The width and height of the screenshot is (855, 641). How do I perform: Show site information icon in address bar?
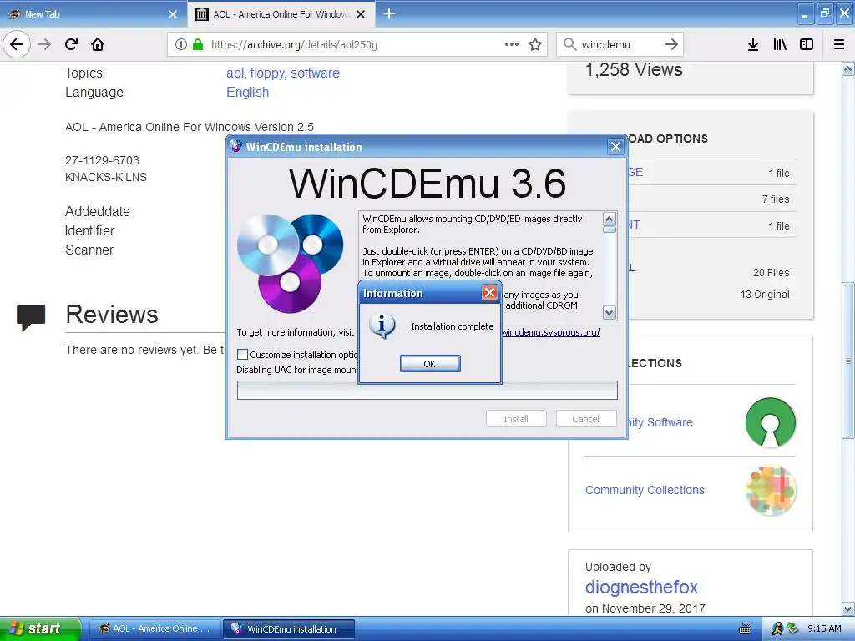(x=181, y=44)
